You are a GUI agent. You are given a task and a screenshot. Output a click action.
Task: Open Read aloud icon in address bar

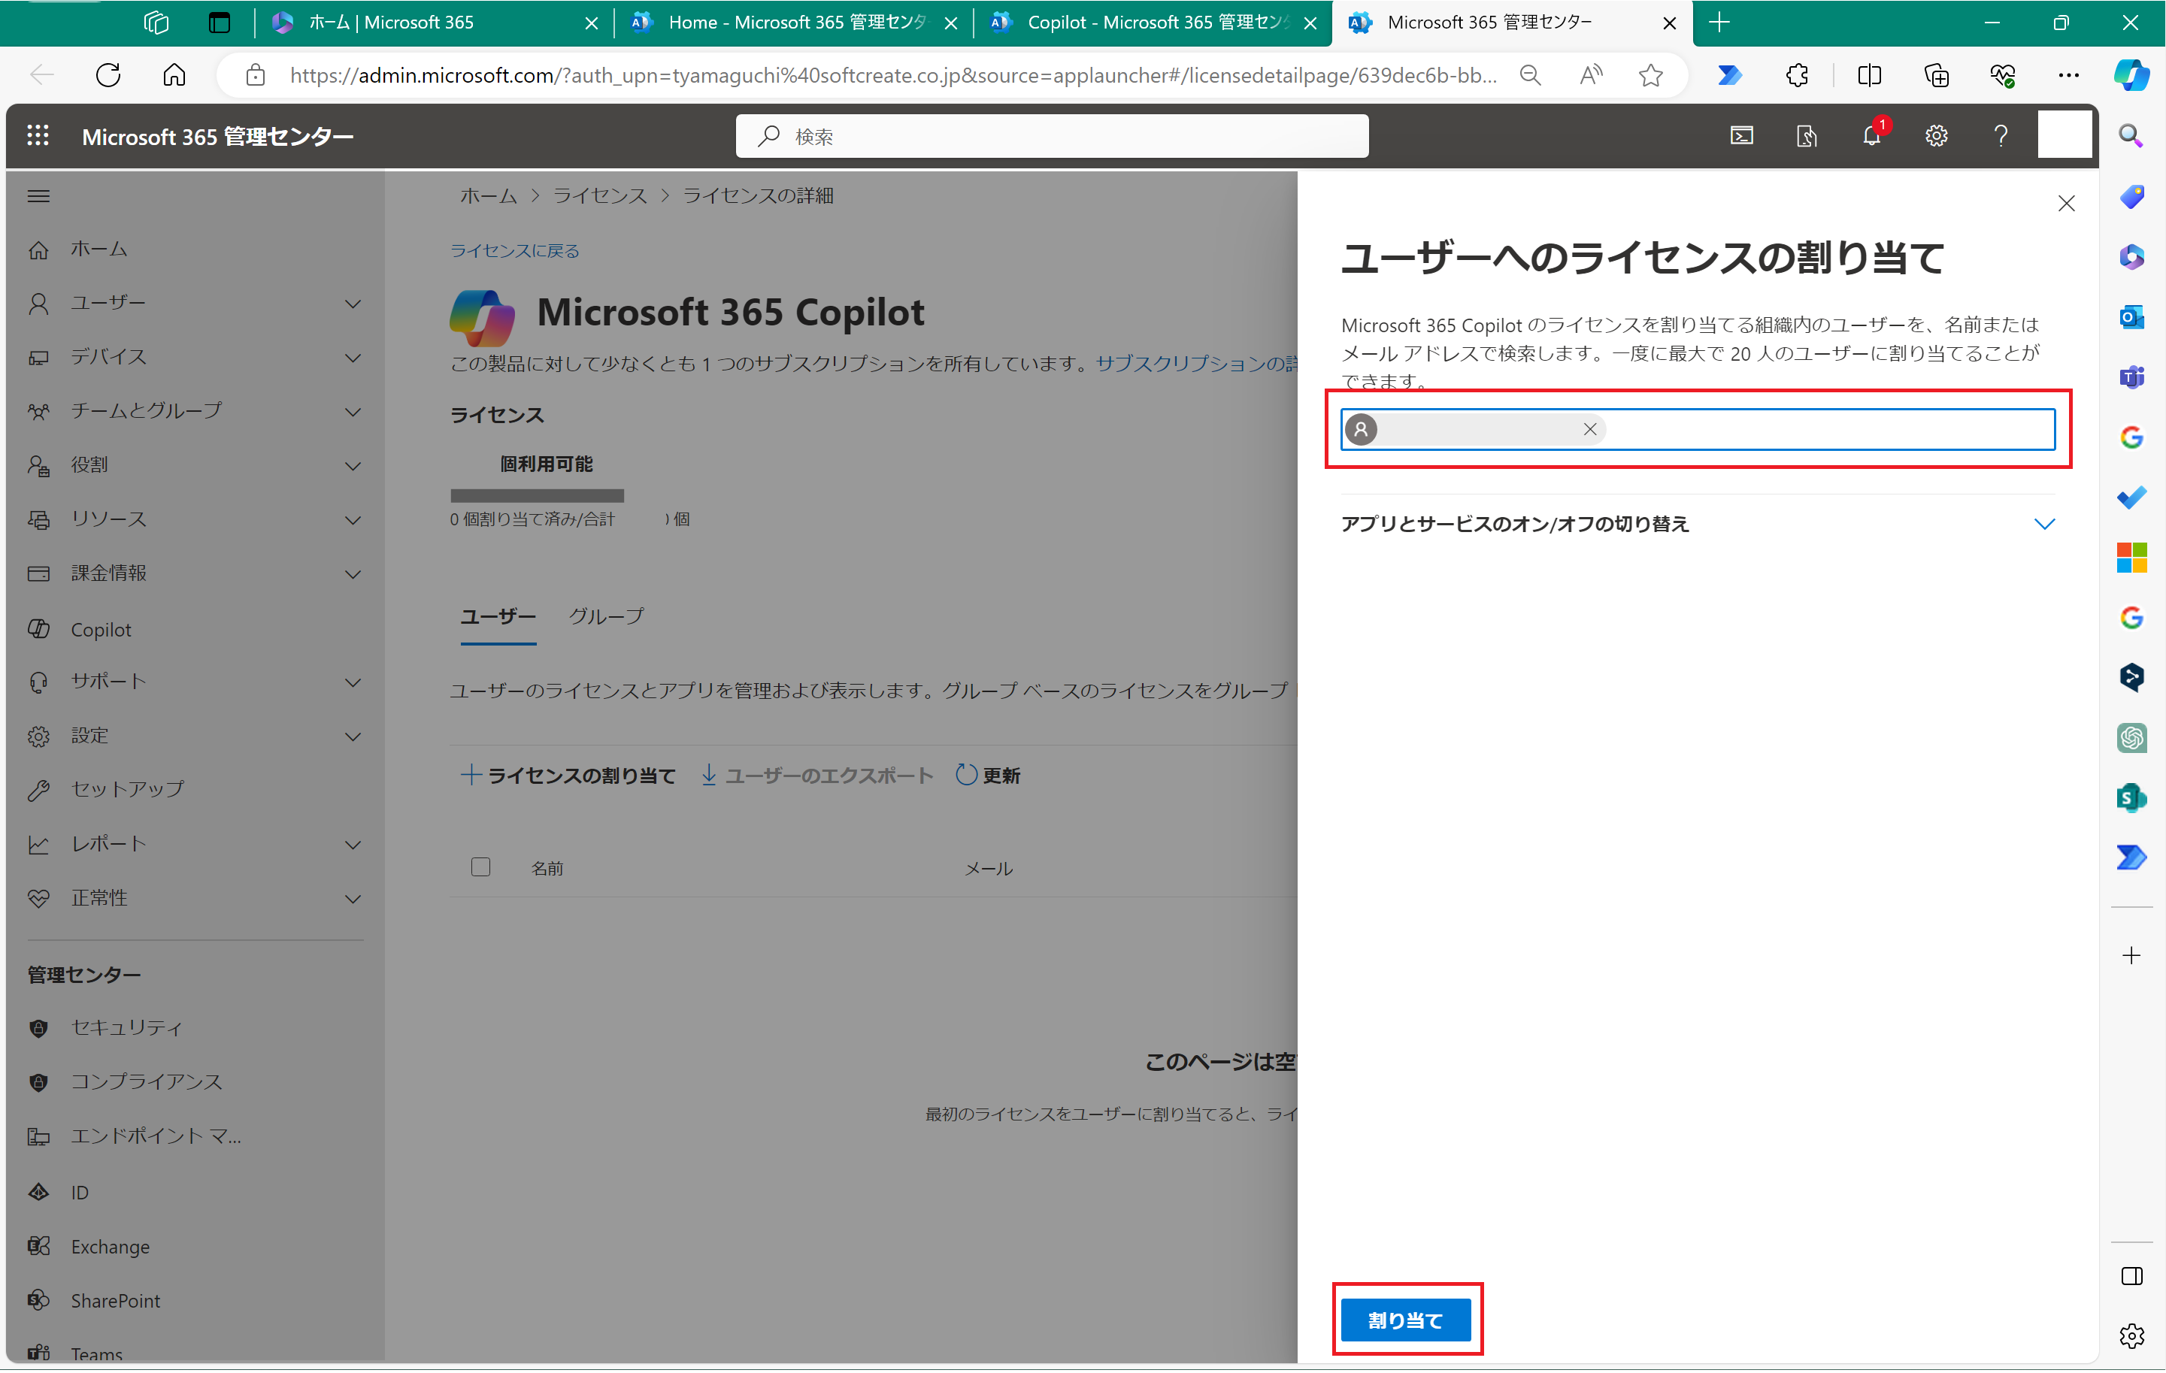click(x=1590, y=74)
